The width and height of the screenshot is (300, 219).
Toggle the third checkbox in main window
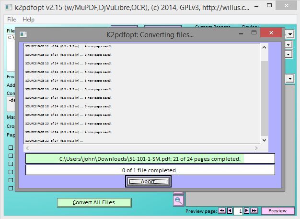pyautogui.click(x=11, y=164)
